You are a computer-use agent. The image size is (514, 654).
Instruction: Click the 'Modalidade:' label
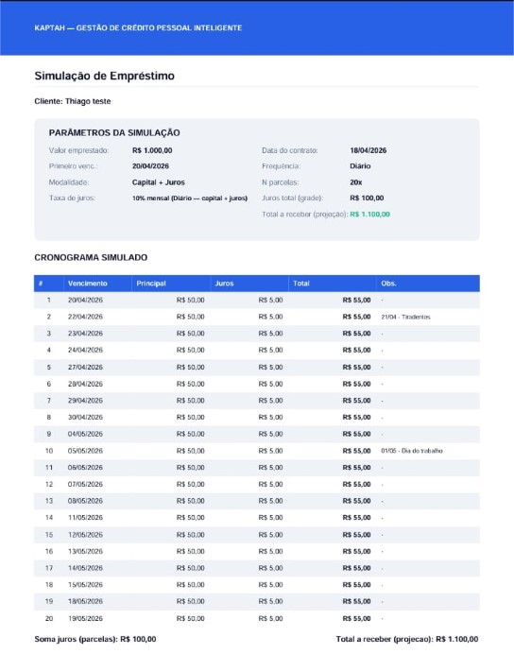pyautogui.click(x=69, y=182)
